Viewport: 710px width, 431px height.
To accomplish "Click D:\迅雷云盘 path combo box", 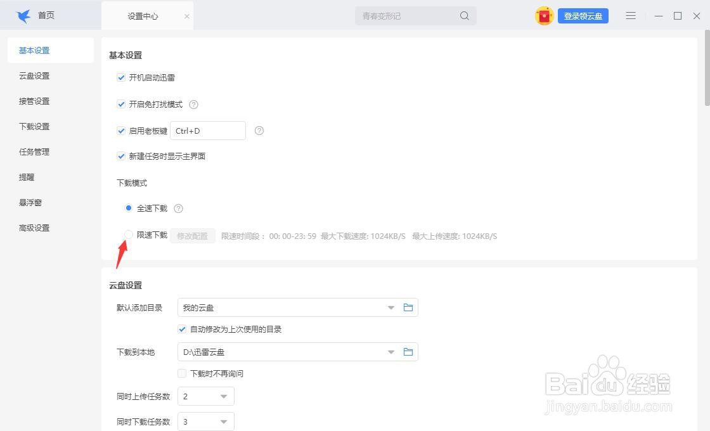I will [297, 352].
